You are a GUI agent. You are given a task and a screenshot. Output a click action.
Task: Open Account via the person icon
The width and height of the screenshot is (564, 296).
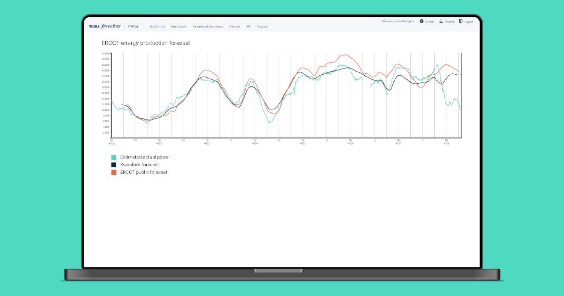click(441, 21)
